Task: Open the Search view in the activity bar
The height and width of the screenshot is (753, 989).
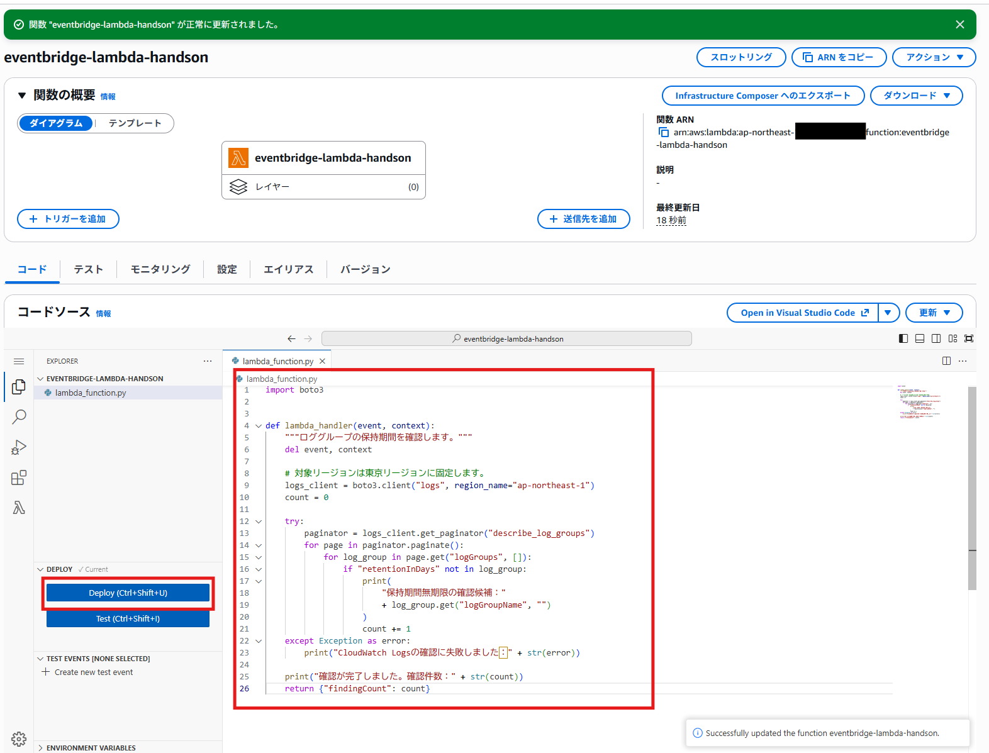Action: 19,416
